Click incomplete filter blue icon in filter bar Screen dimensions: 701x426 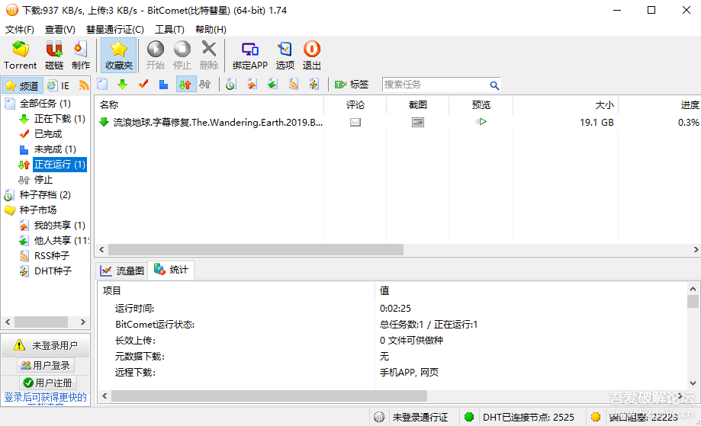click(164, 84)
